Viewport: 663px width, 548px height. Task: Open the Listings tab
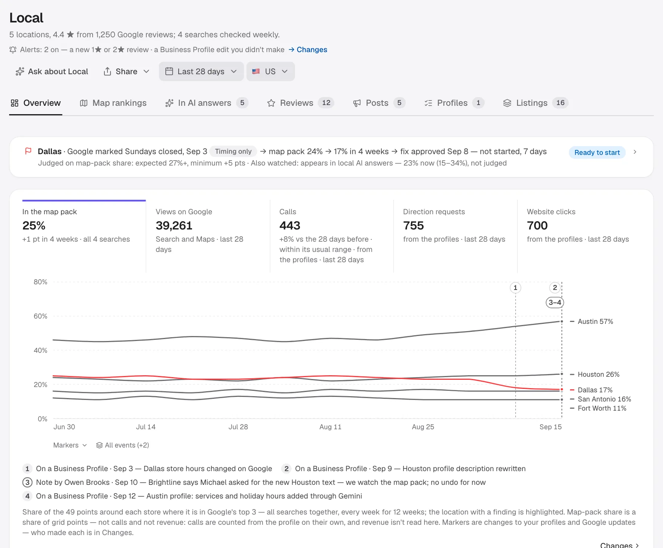coord(536,103)
